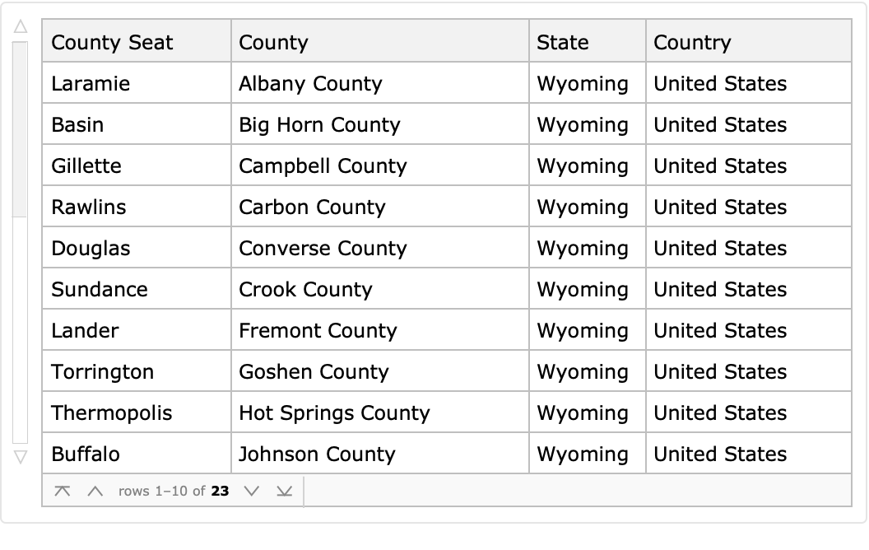
Task: Click the Hot Springs County cell
Action: [334, 413]
